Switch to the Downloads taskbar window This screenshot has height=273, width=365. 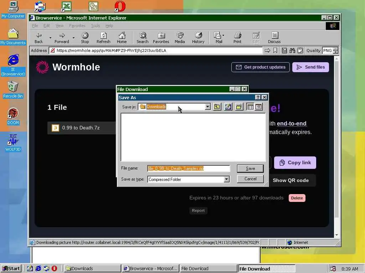pyautogui.click(x=92, y=269)
